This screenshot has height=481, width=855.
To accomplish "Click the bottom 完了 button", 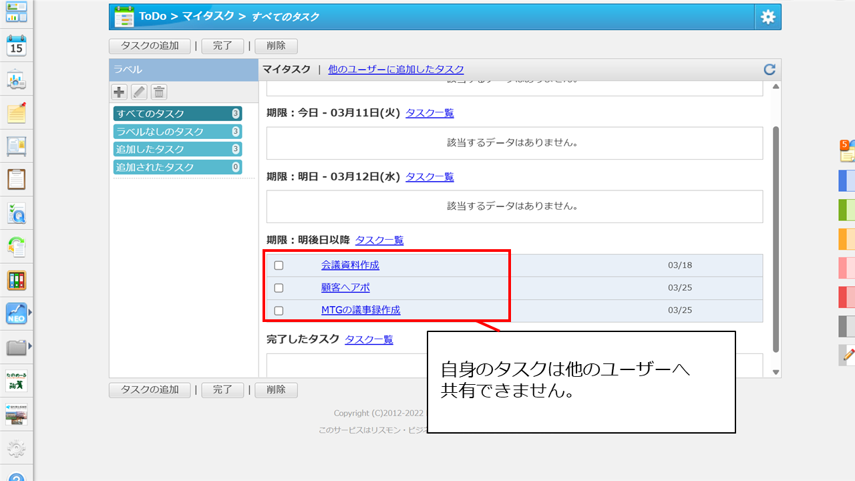I will pos(222,390).
